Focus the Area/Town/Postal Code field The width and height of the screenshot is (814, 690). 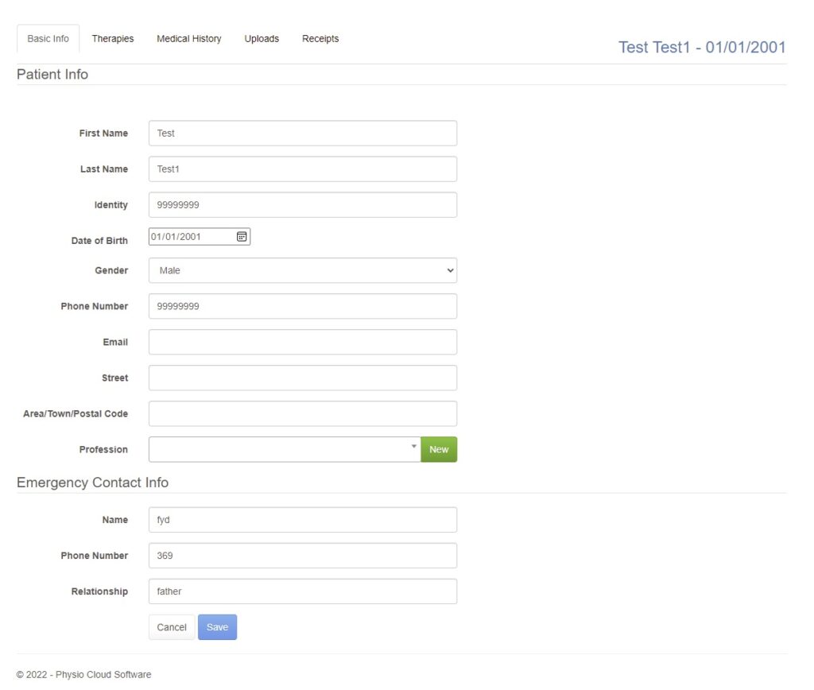tap(303, 414)
